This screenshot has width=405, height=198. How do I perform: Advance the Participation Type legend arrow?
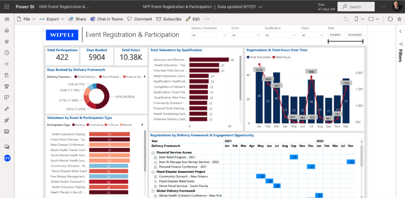click(142, 124)
